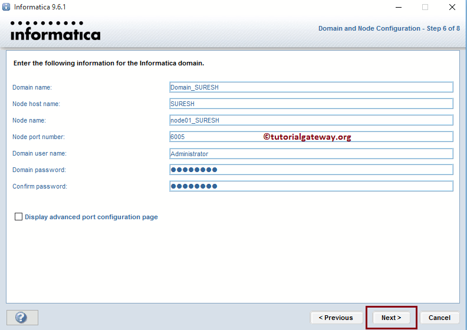Image resolution: width=467 pixels, height=330 pixels.
Task: Click into the Node name field
Action: coord(311,120)
